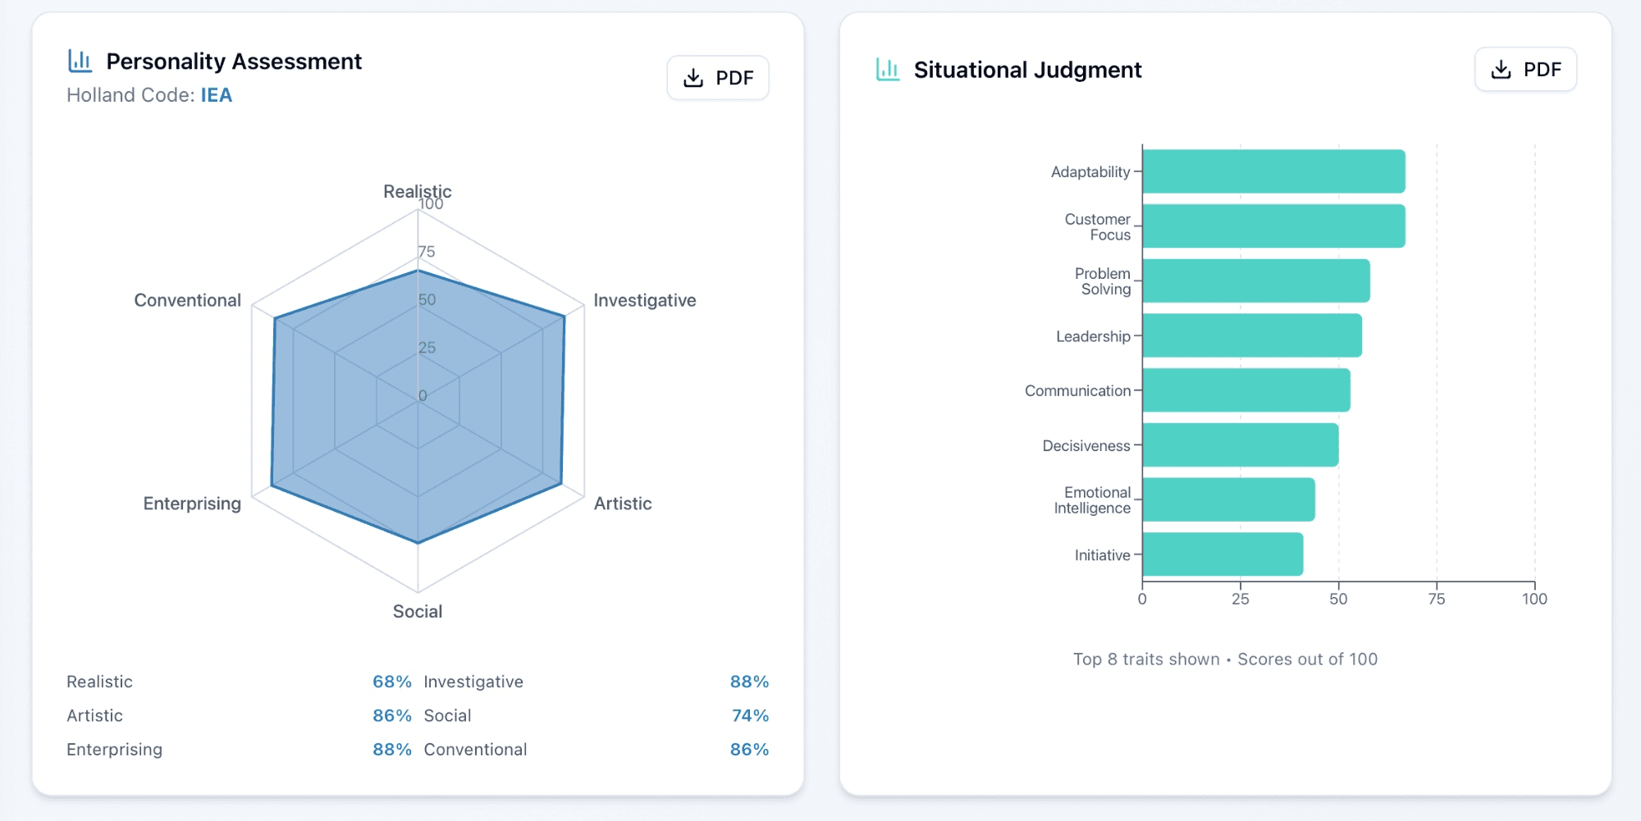Download Personality Assessment as PDF
Viewport: 1641px width, 821px height.
(x=718, y=78)
